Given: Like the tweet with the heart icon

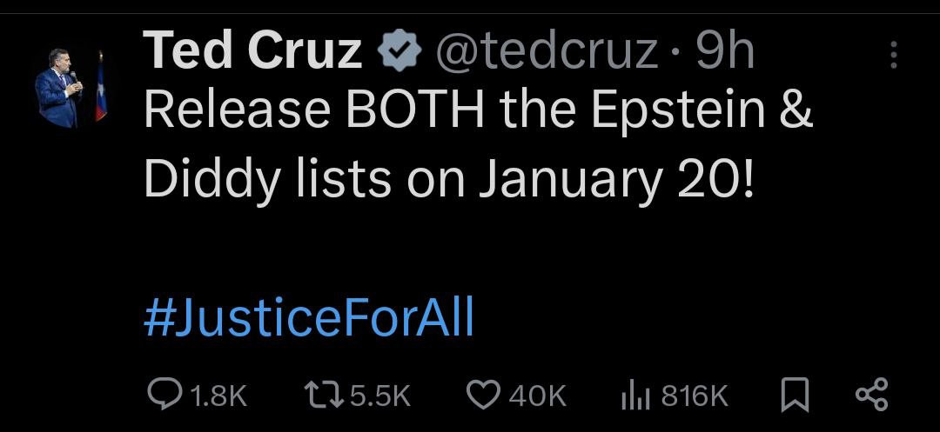Looking at the screenshot, I should pos(483,396).
